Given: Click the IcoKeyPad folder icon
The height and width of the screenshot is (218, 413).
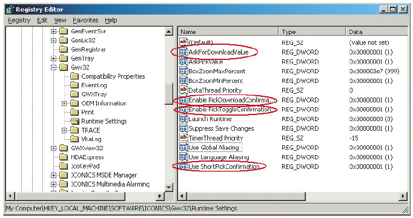Looking at the screenshot, I should (64, 166).
